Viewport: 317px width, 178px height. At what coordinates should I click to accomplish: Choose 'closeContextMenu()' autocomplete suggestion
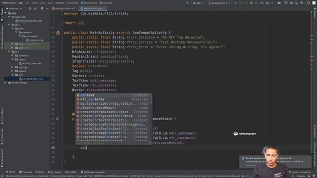point(113,108)
